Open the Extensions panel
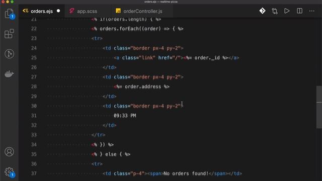 coord(9,34)
